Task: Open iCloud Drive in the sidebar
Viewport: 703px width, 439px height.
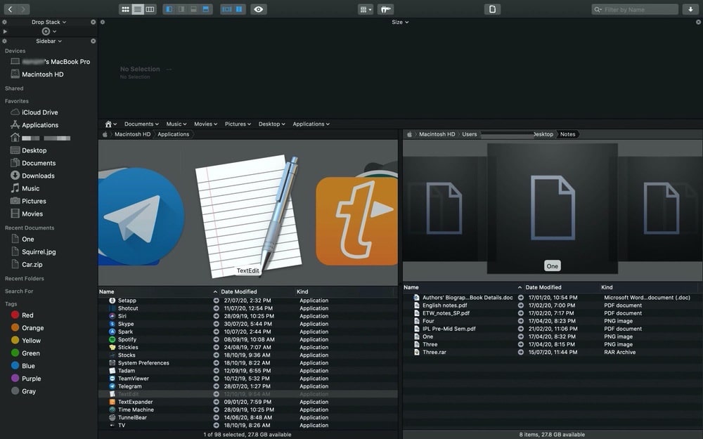Action: 40,112
